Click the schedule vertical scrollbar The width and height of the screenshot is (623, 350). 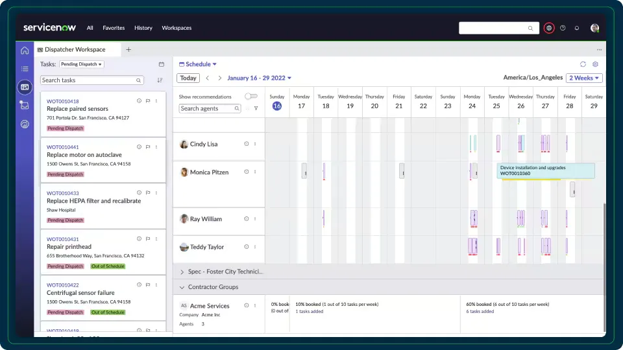click(x=604, y=266)
